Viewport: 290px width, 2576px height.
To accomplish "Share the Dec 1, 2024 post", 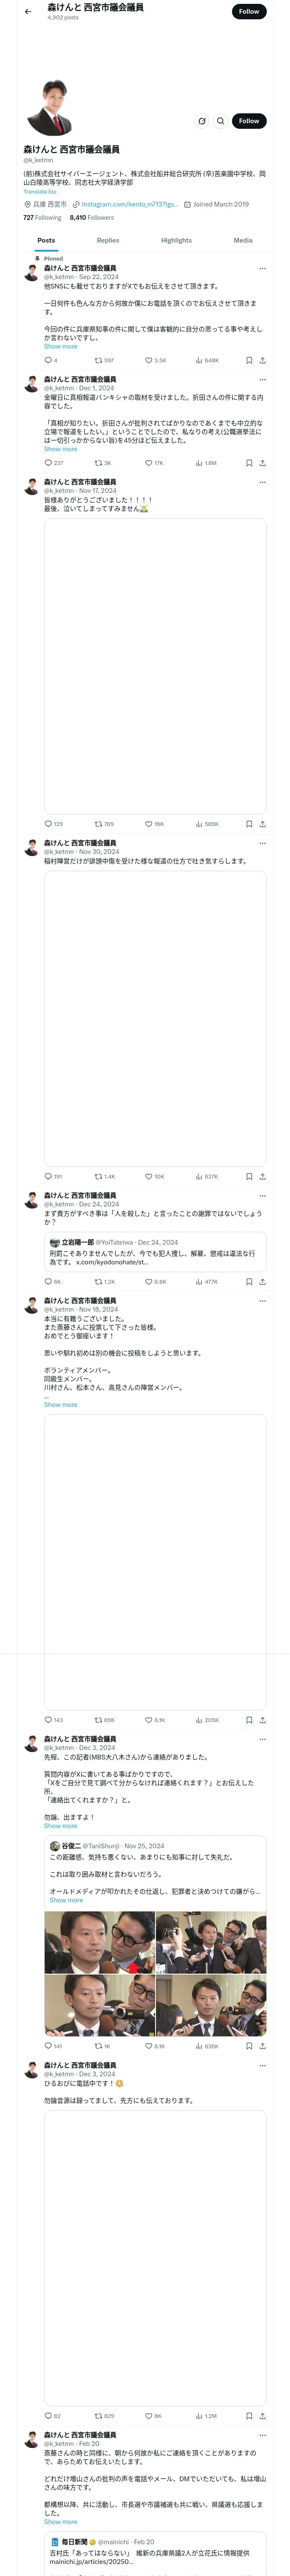I will point(262,463).
